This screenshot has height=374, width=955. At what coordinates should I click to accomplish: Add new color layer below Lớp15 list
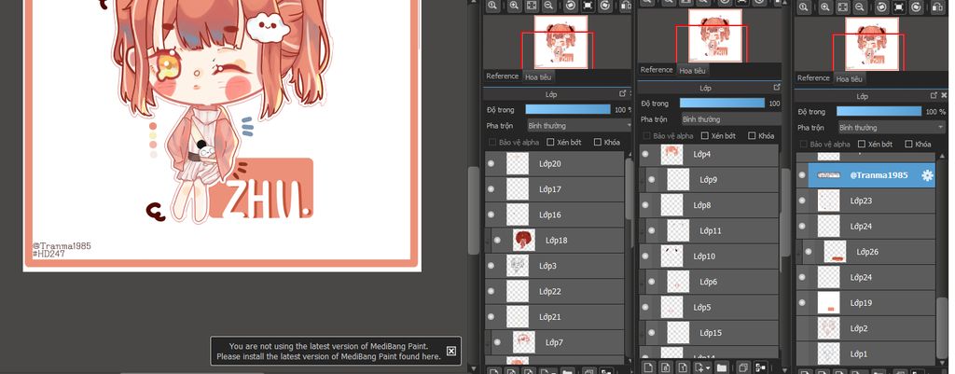[648, 367]
